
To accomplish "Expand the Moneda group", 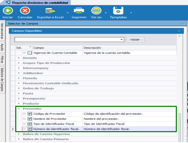I will tap(19, 78).
